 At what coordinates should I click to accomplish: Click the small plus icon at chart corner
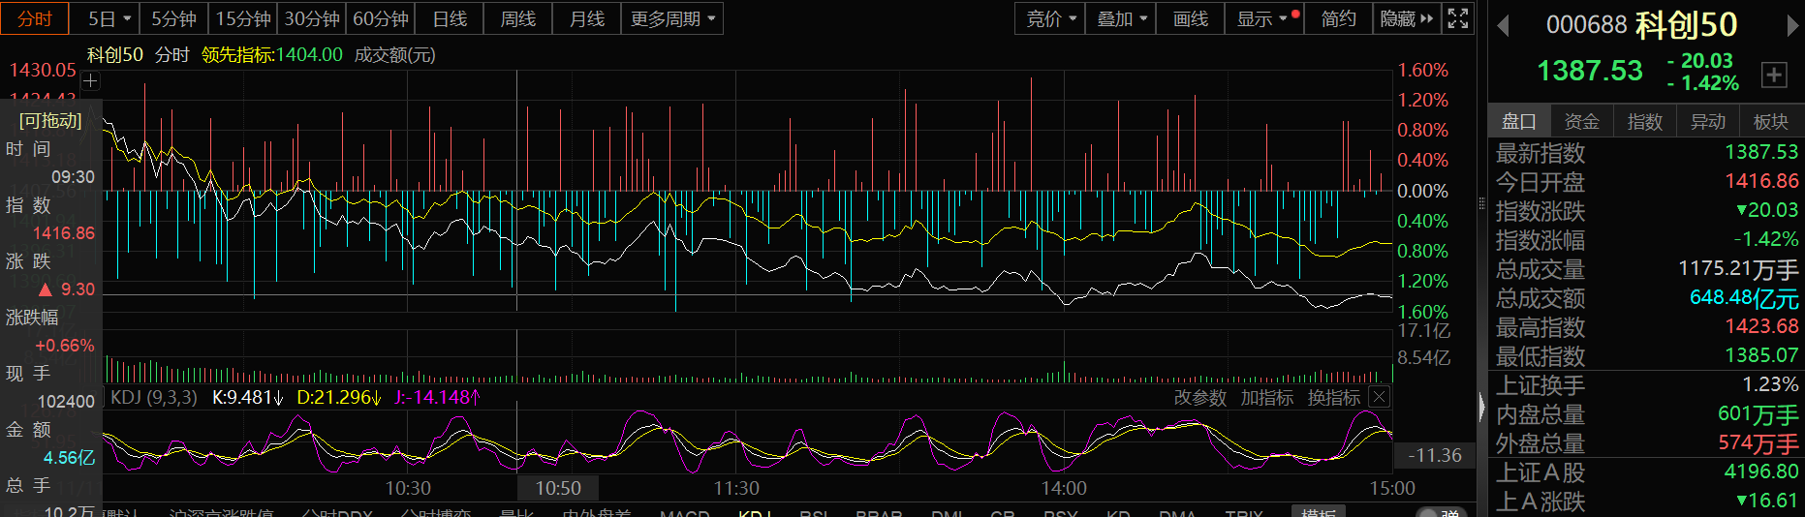coord(90,81)
